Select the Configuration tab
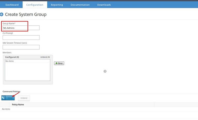 (35, 5)
